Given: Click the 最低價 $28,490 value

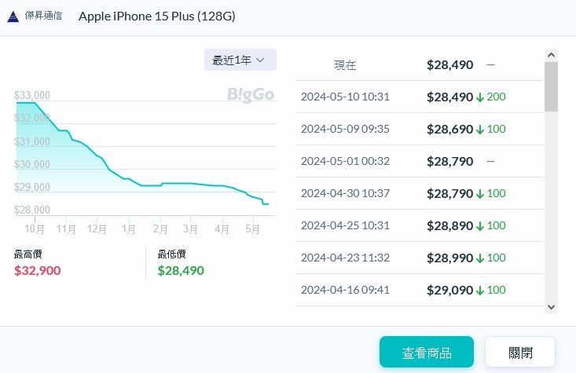Looking at the screenshot, I should click(181, 271).
